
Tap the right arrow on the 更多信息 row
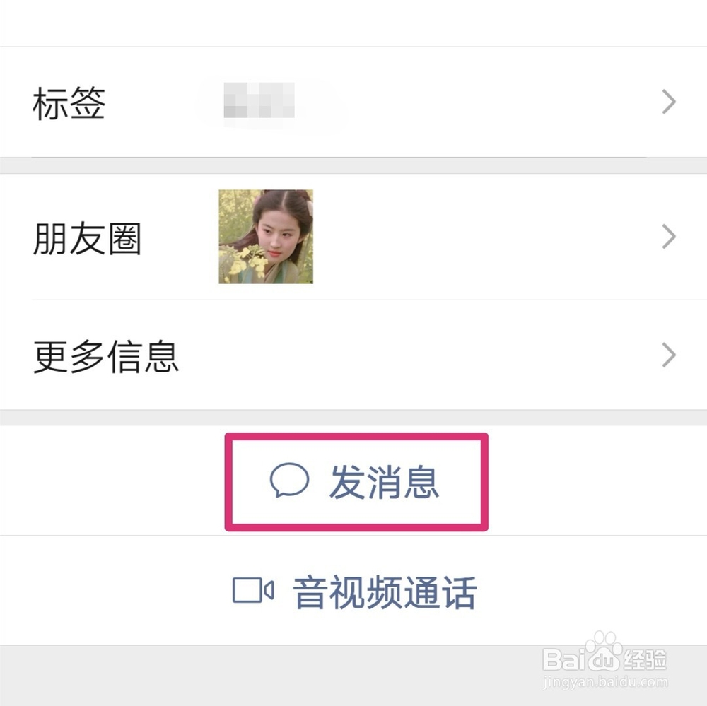667,355
